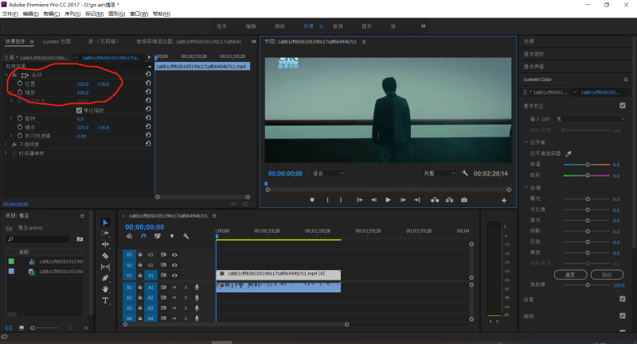Screen dimensions: 637x344
Task: Select the Razor tool in the tools panel
Action: [105, 256]
